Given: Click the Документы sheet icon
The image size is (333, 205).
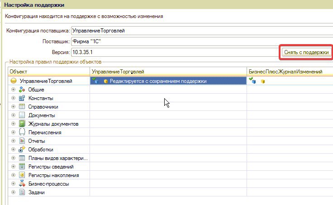Looking at the screenshot, I should (x=22, y=115).
